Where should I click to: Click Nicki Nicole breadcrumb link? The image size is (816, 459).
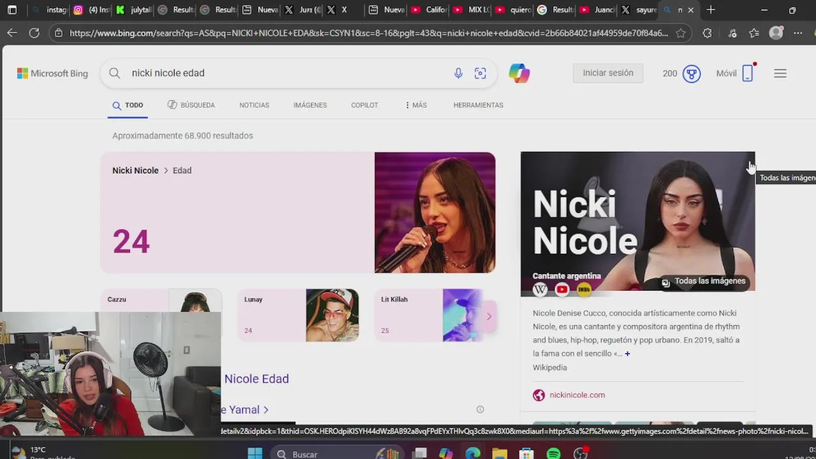[x=135, y=170]
